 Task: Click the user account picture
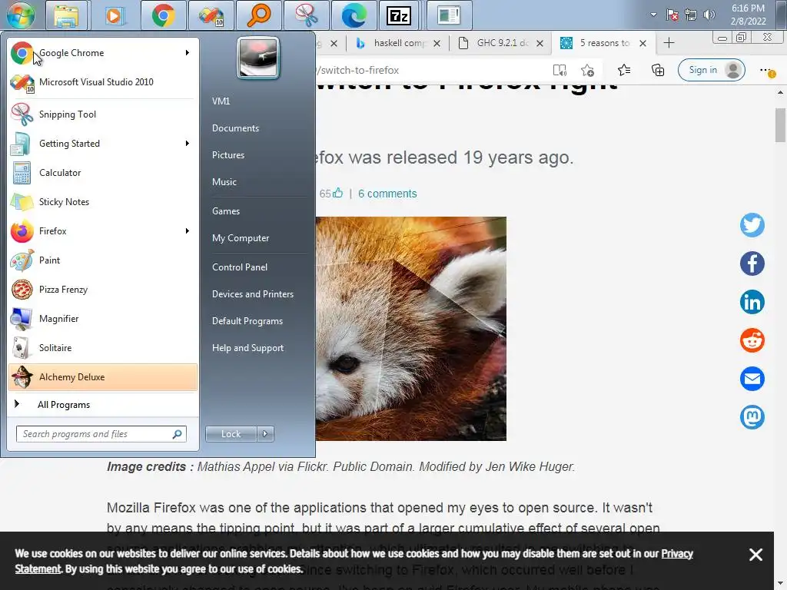coord(258,58)
